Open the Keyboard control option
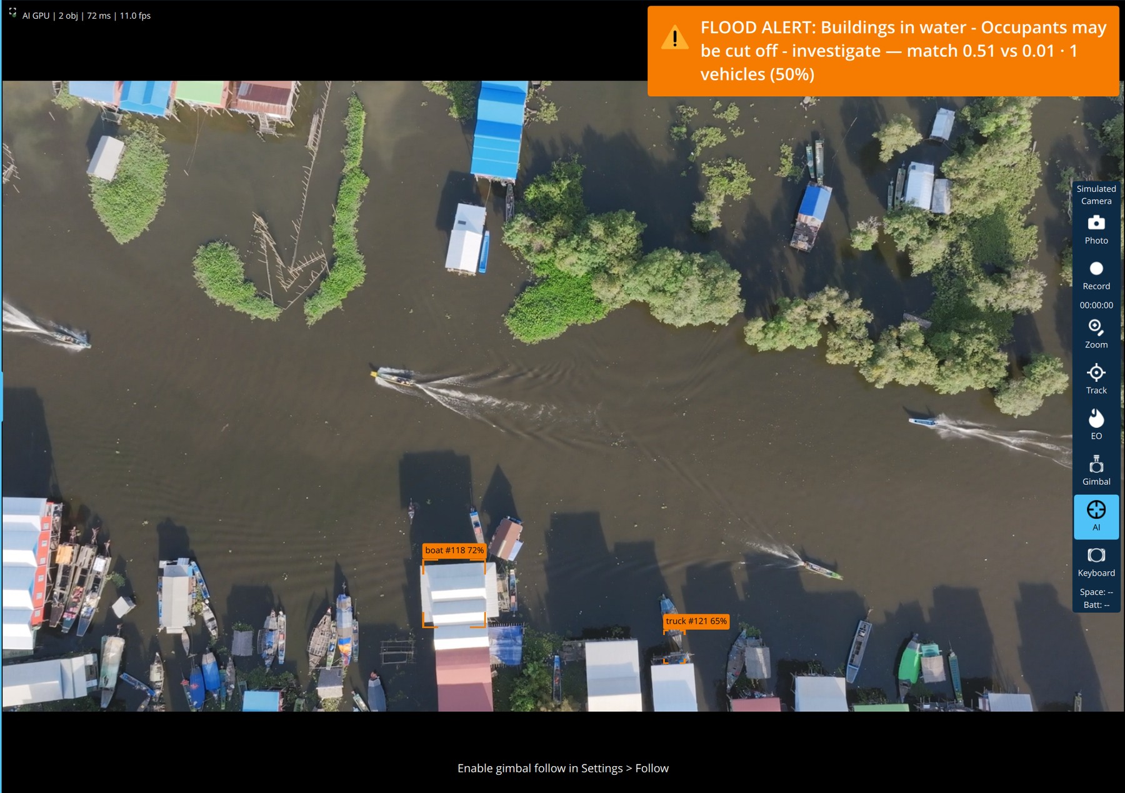The image size is (1125, 793). (x=1096, y=562)
